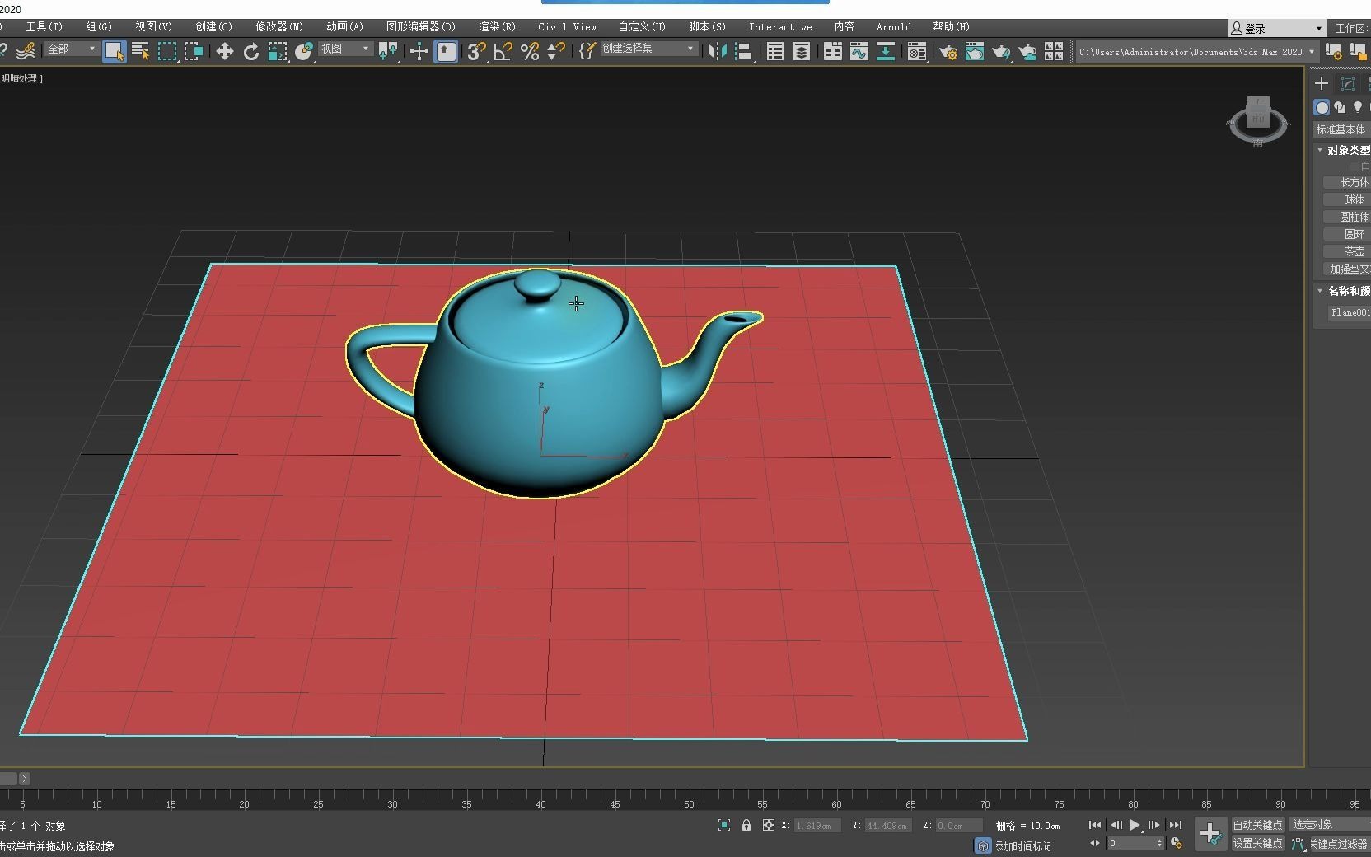This screenshot has width=1371, height=857.
Task: Open the Create panel plus tab
Action: (1322, 83)
